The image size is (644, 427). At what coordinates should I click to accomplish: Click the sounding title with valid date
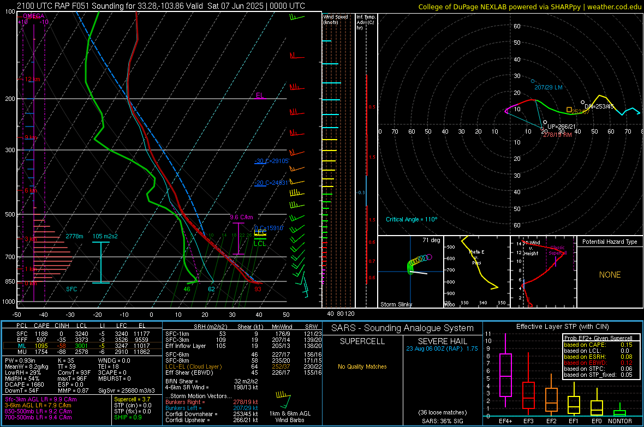click(161, 6)
